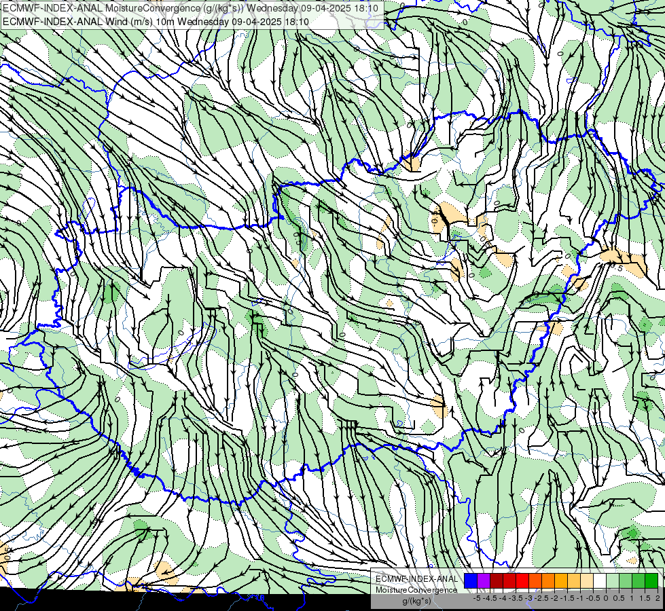This screenshot has width=665, height=611.
Task: Pick the orange-red swatch between -3 and -2.5
Action: pyautogui.click(x=535, y=580)
